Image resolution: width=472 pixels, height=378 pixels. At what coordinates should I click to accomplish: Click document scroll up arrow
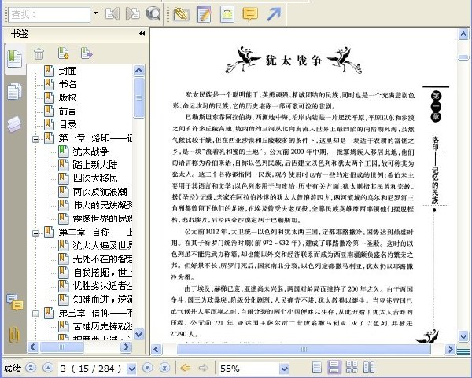click(x=463, y=34)
